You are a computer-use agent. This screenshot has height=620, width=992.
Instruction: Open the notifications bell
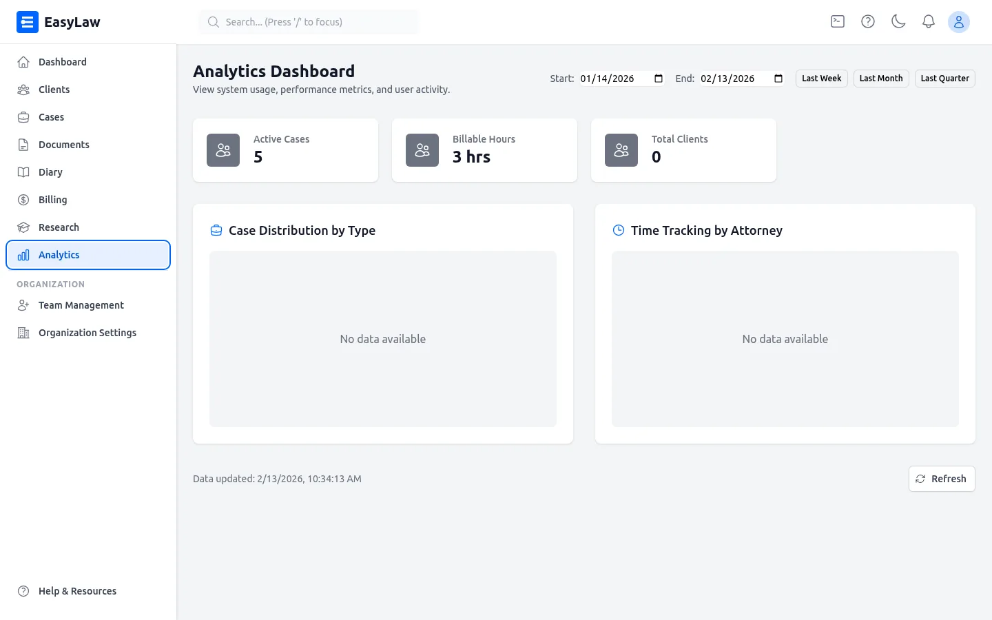(x=929, y=21)
